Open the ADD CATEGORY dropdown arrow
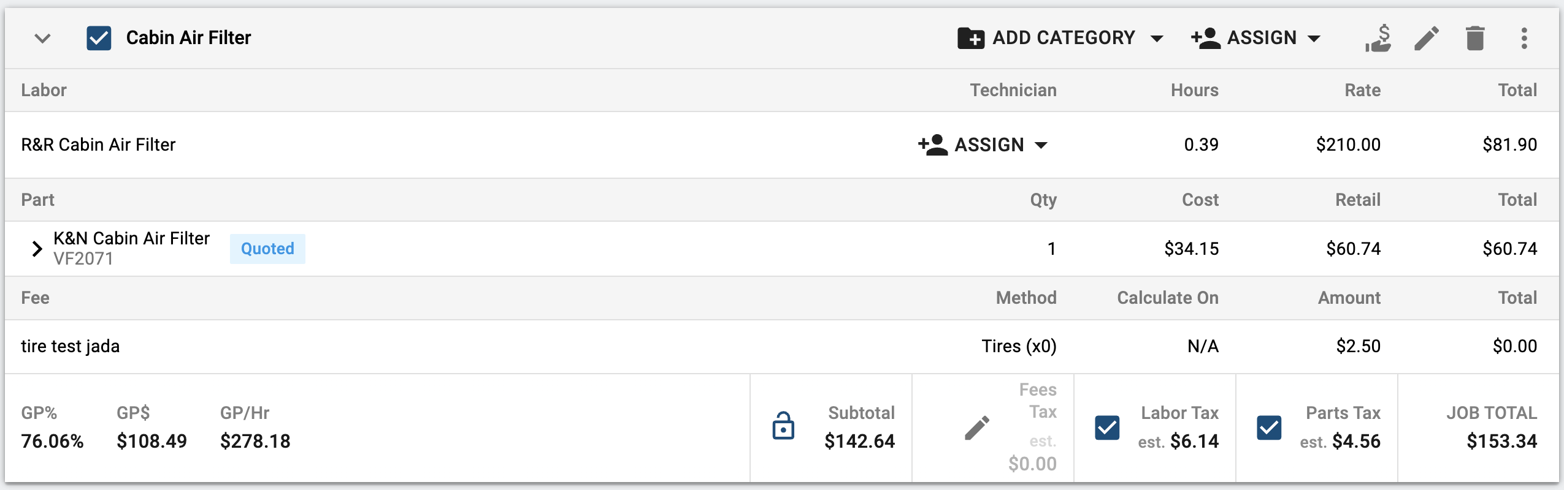 pyautogui.click(x=1157, y=39)
